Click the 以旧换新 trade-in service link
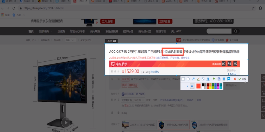Screen dimensions: 265x132 coord(133,94)
